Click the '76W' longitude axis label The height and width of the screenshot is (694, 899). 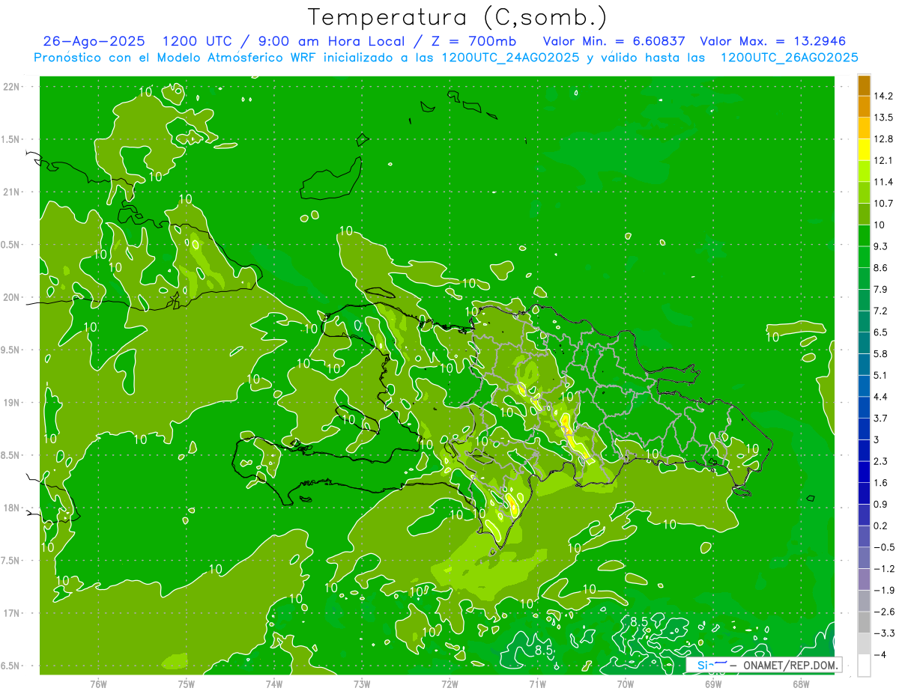98,684
